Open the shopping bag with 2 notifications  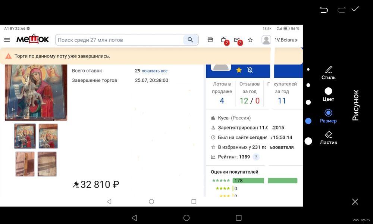pyautogui.click(x=224, y=41)
